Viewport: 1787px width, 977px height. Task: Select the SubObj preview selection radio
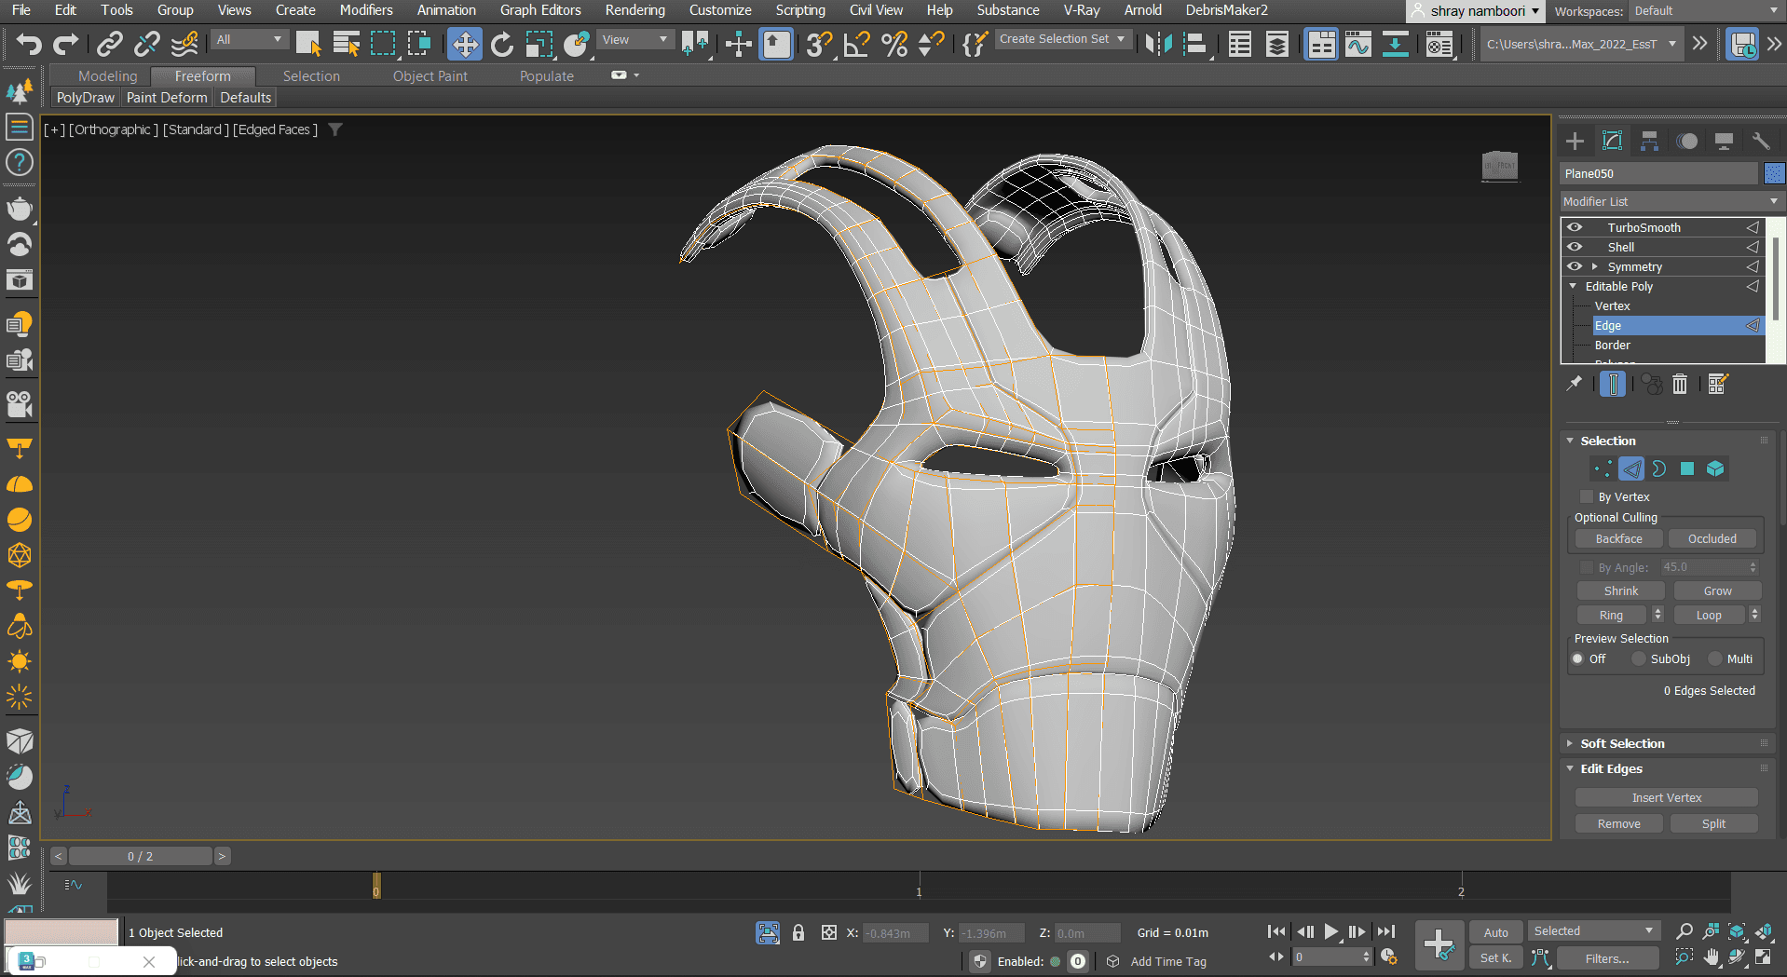[x=1638, y=658]
